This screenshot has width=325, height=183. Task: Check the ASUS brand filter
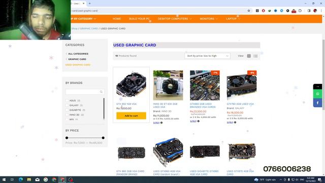(67, 101)
